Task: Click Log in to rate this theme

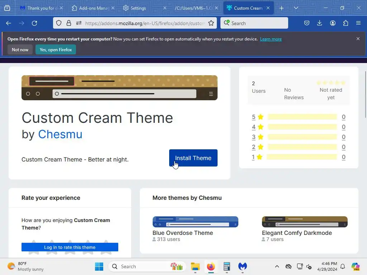Action: [x=70, y=247]
